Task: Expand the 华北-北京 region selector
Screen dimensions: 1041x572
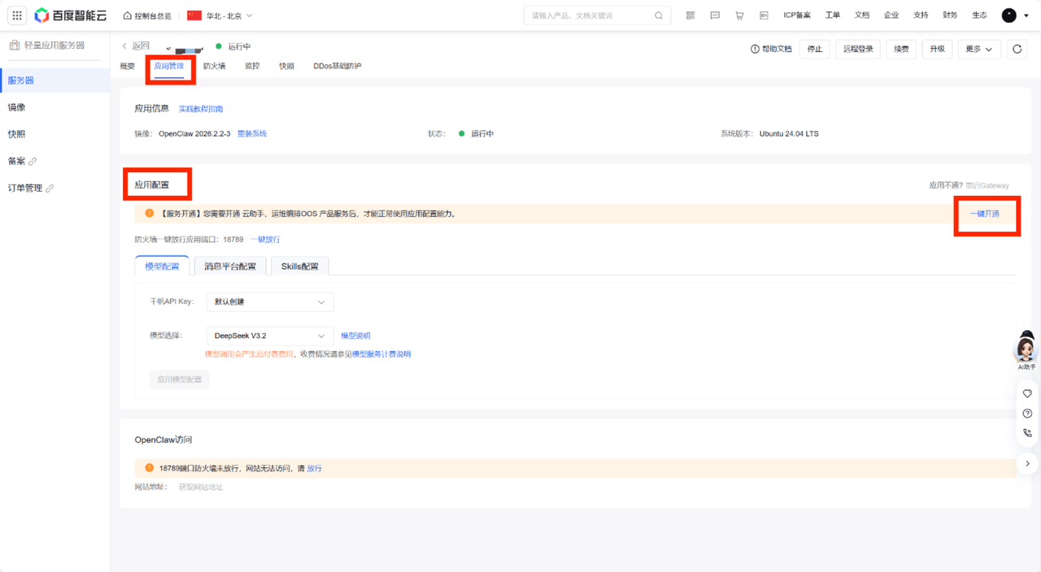Action: 220,15
